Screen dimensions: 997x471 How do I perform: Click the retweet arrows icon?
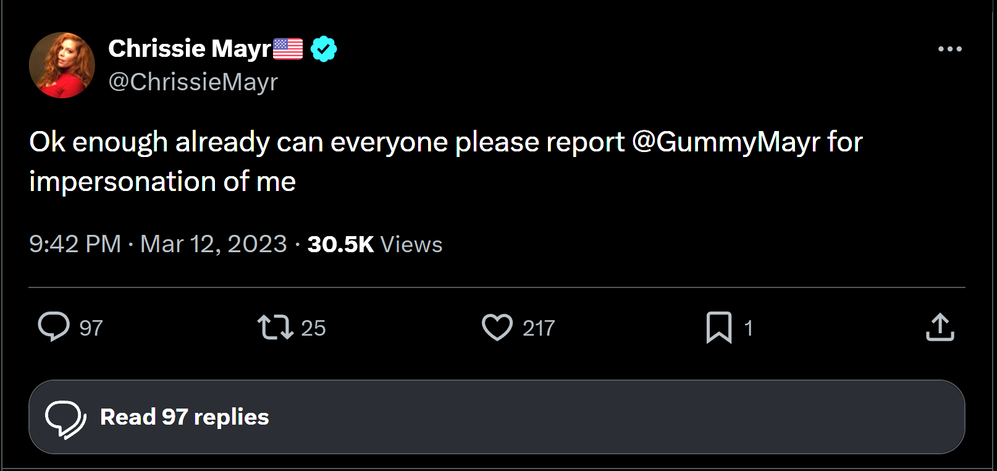(275, 328)
